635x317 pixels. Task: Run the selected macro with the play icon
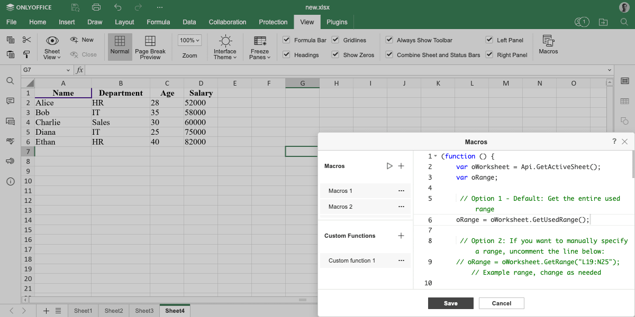pyautogui.click(x=389, y=166)
